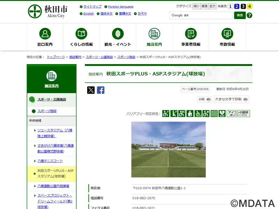Open the English language link

tap(89, 14)
